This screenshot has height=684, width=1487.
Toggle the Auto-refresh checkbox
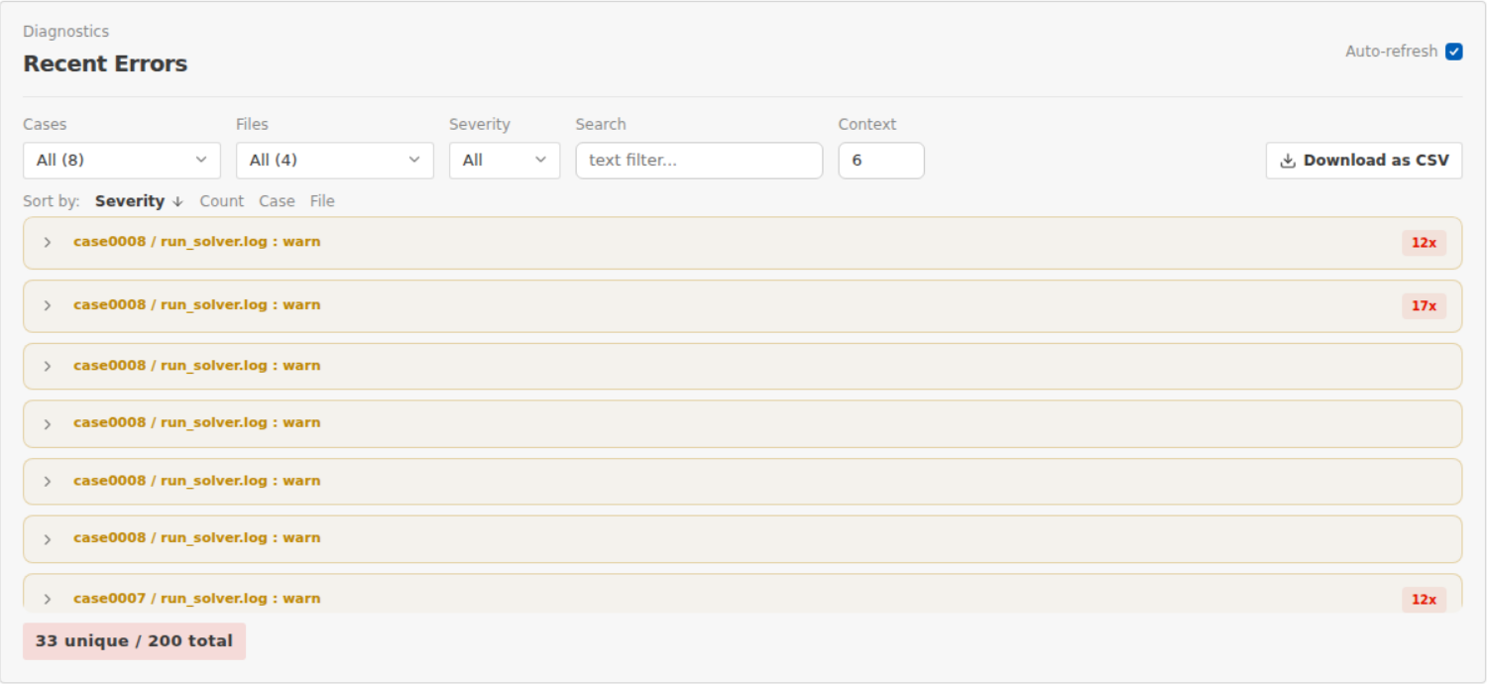(x=1453, y=52)
